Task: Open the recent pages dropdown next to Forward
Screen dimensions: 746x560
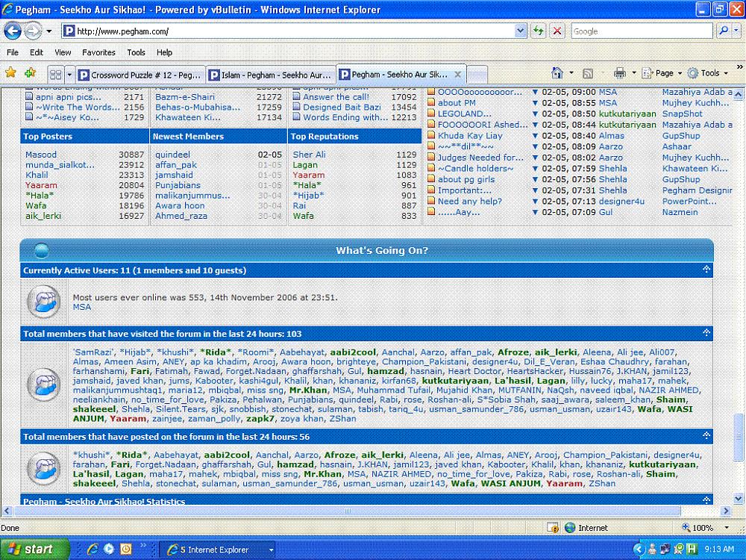Action: (x=48, y=31)
